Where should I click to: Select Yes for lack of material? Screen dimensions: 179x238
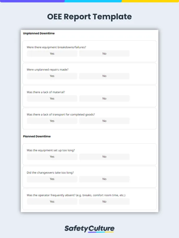[52, 98]
